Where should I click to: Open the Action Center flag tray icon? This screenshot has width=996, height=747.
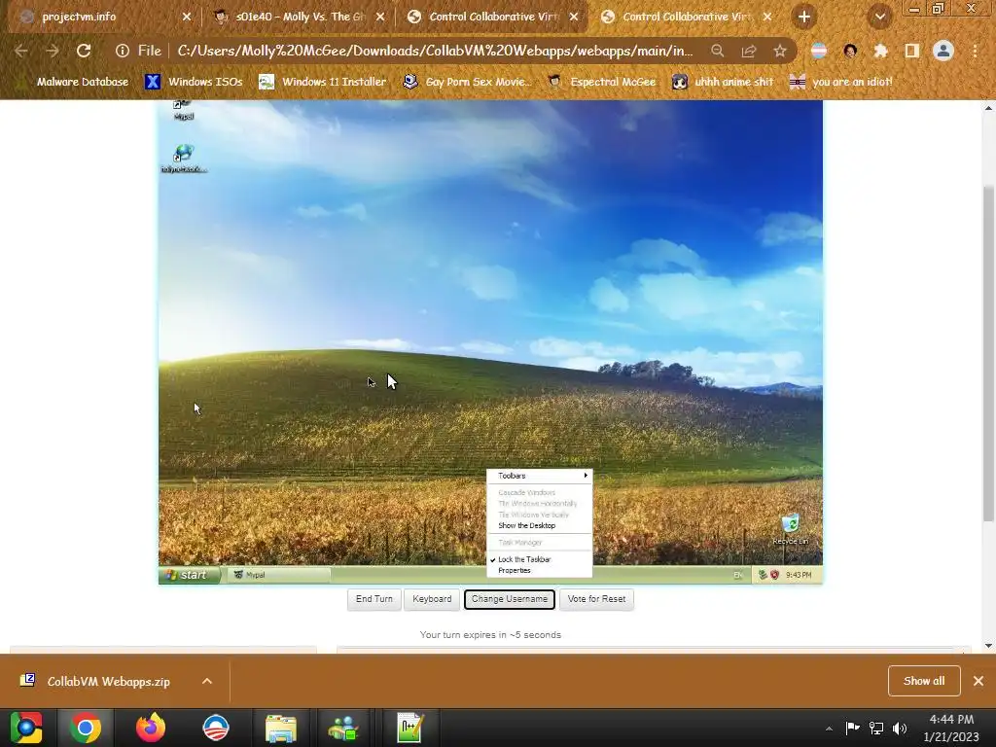click(x=852, y=728)
